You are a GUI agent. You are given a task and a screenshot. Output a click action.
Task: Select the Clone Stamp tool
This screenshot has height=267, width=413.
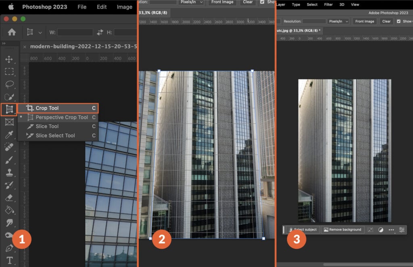[x=10, y=172]
